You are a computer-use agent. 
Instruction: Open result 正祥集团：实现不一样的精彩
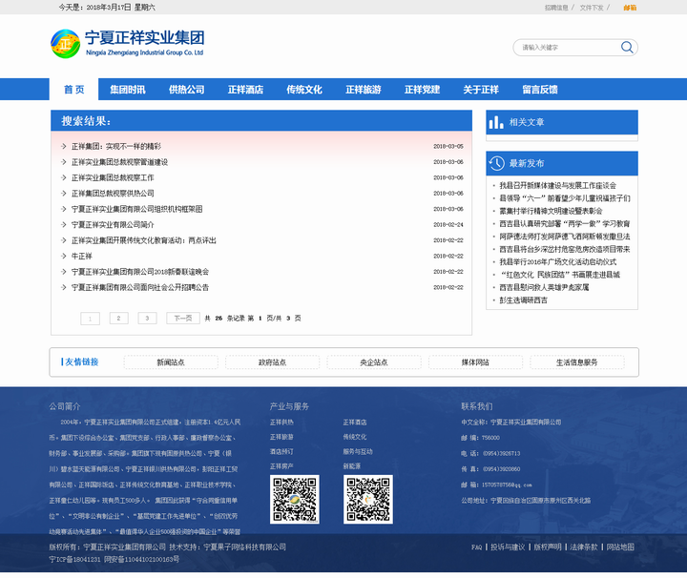point(116,146)
